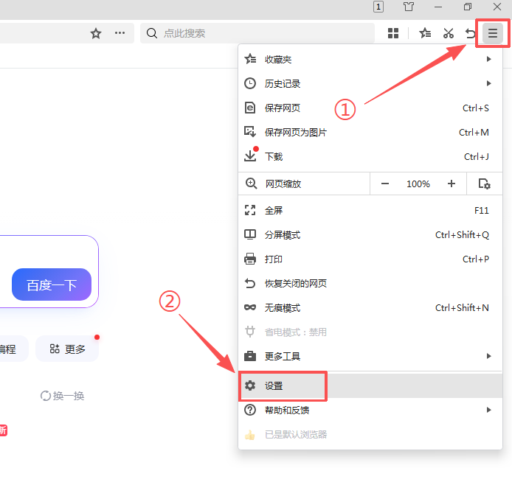Click the magnifier icon in search box
Screen dimensions: 512x496
click(151, 33)
